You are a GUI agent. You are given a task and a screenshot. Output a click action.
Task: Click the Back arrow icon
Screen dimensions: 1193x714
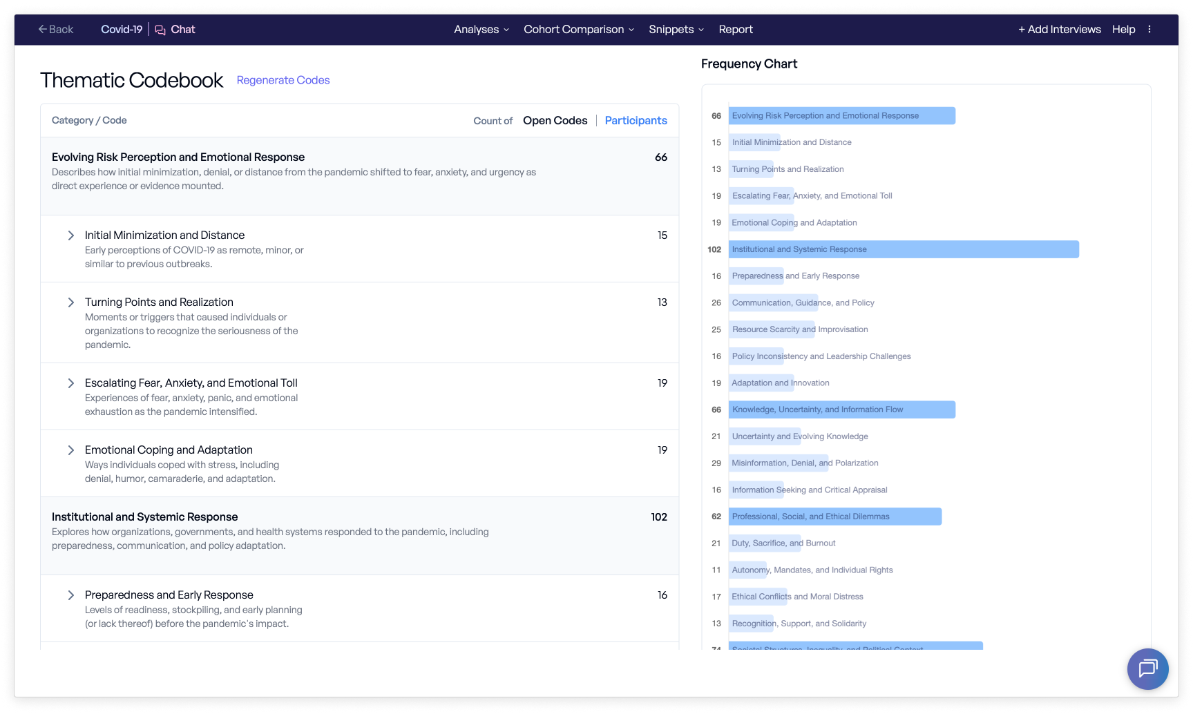click(43, 29)
